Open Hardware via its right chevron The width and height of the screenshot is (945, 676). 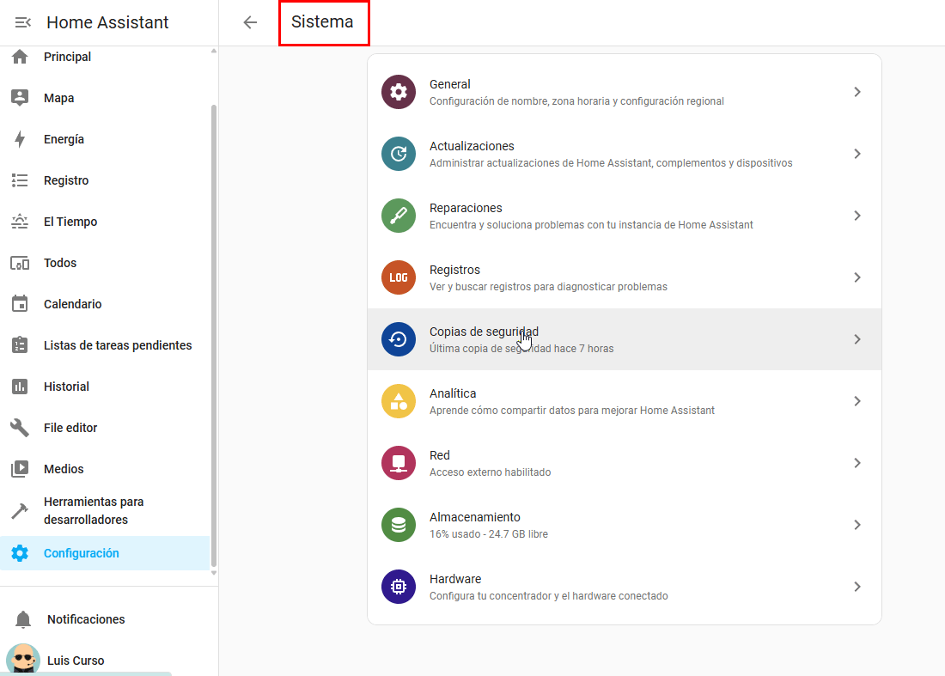point(857,586)
